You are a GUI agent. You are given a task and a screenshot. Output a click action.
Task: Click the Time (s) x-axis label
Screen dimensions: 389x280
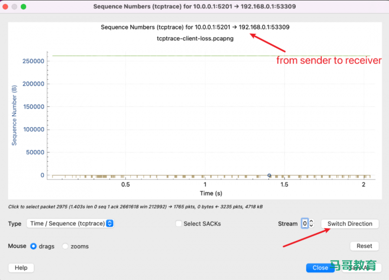[x=211, y=193]
